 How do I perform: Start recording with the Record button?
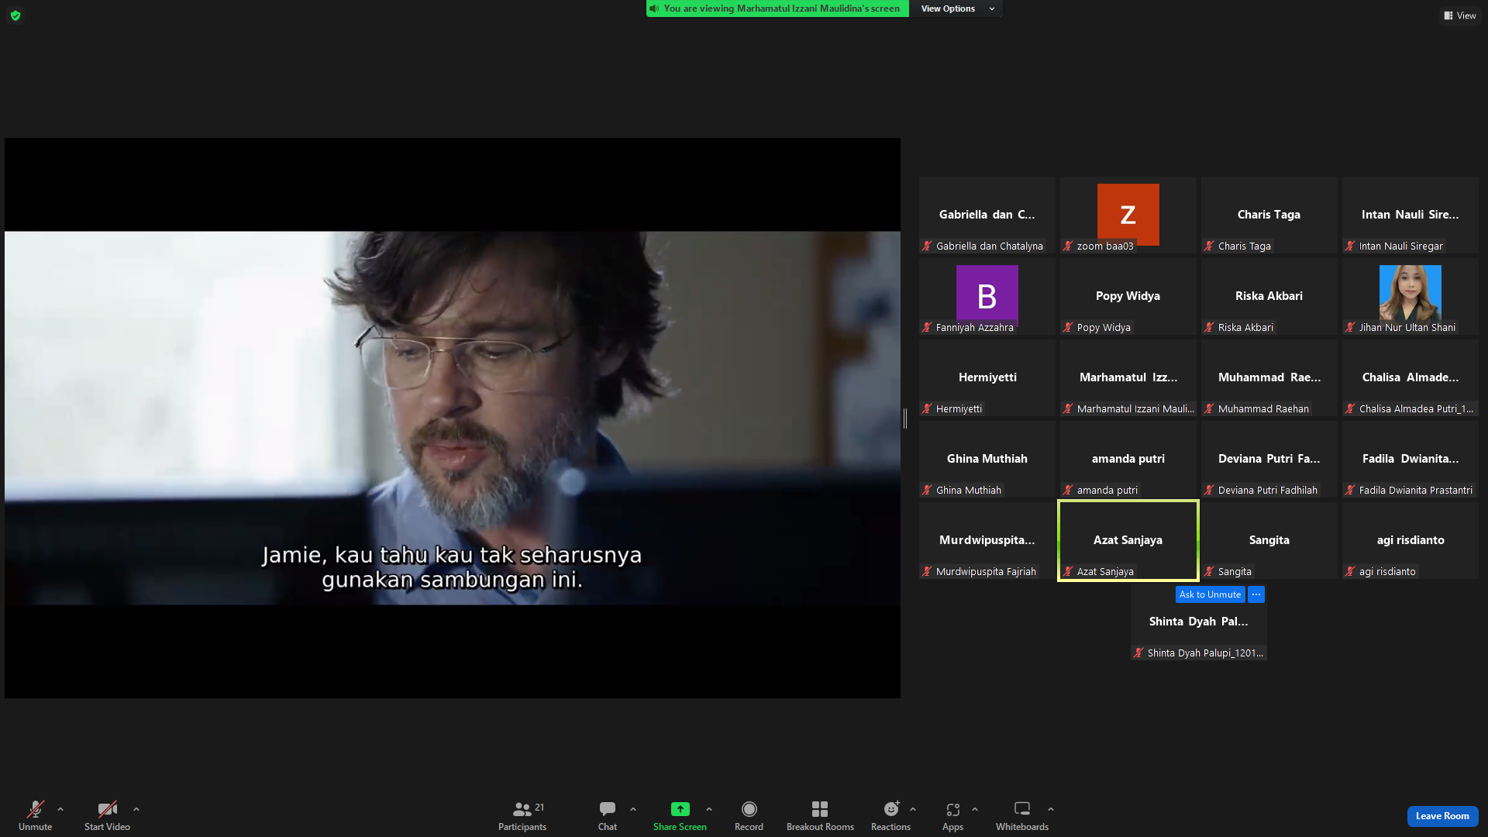click(749, 816)
